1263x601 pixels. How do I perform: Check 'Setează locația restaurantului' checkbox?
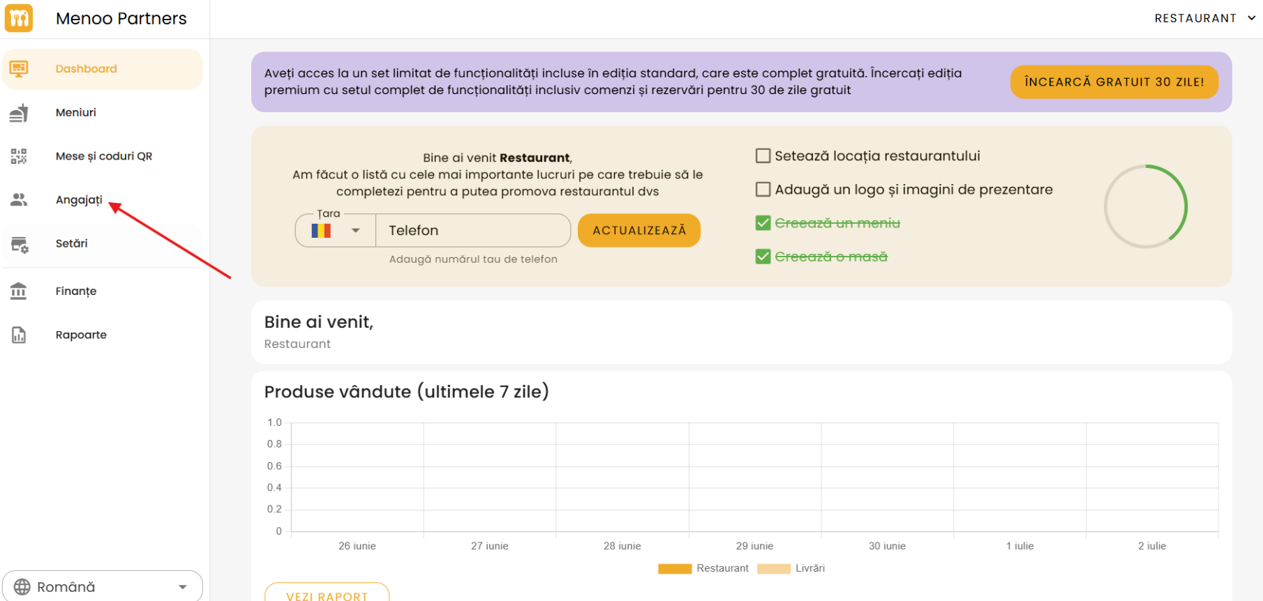[x=763, y=156]
